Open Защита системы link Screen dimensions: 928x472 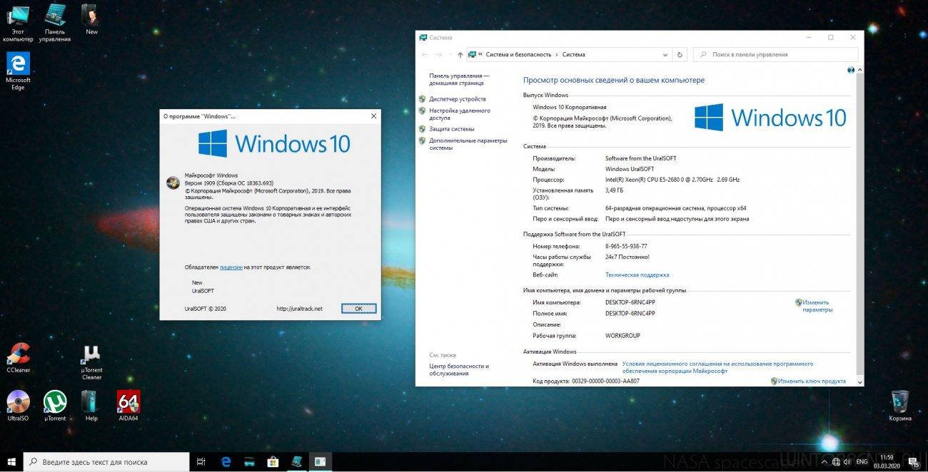click(451, 129)
